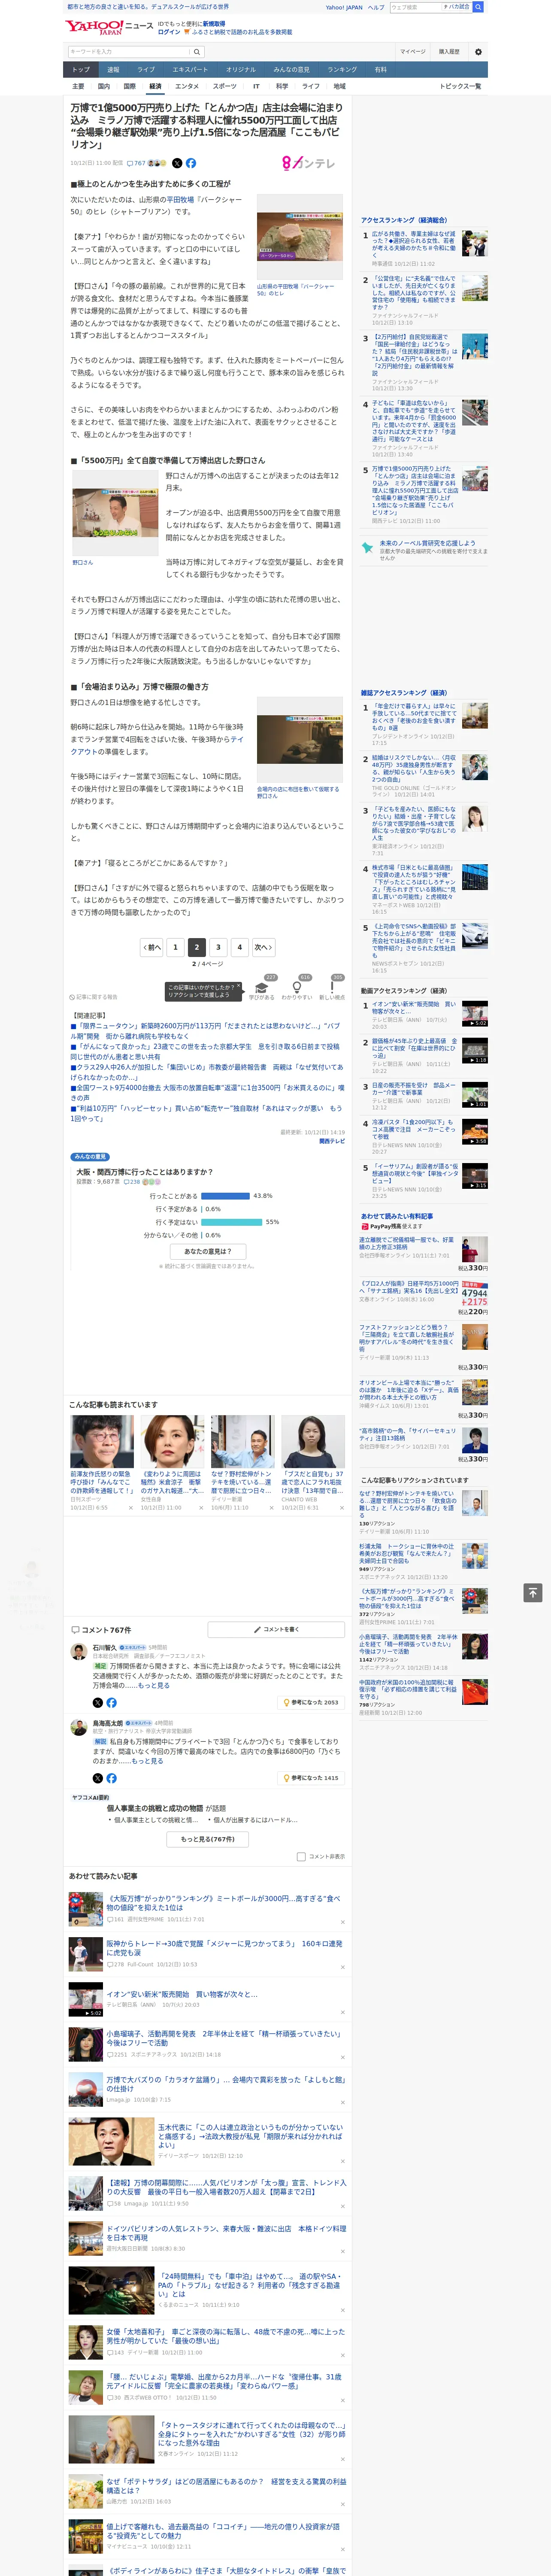Image resolution: width=551 pixels, height=2576 pixels.
Task: Click the ログイン link
Action: point(169,32)
